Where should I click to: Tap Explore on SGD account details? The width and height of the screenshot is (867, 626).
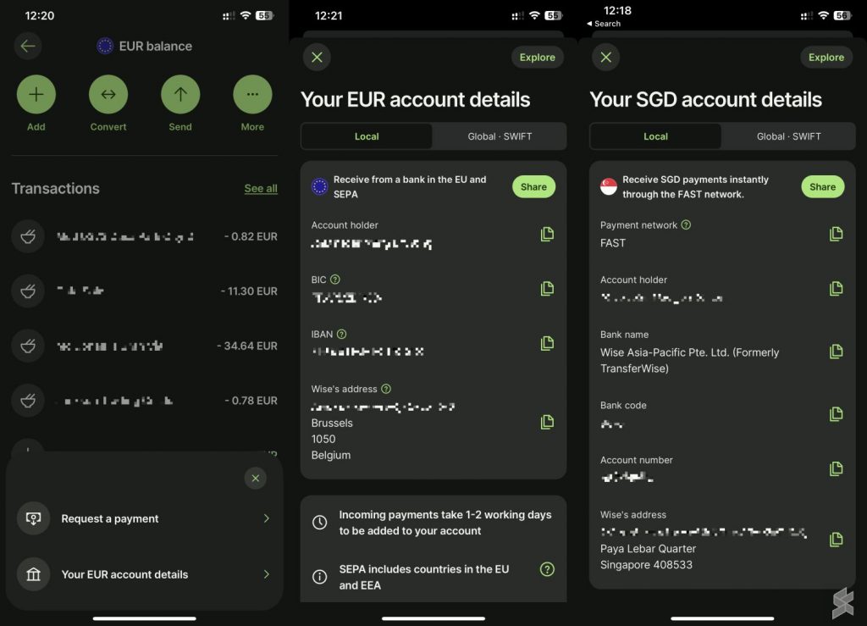pyautogui.click(x=826, y=58)
